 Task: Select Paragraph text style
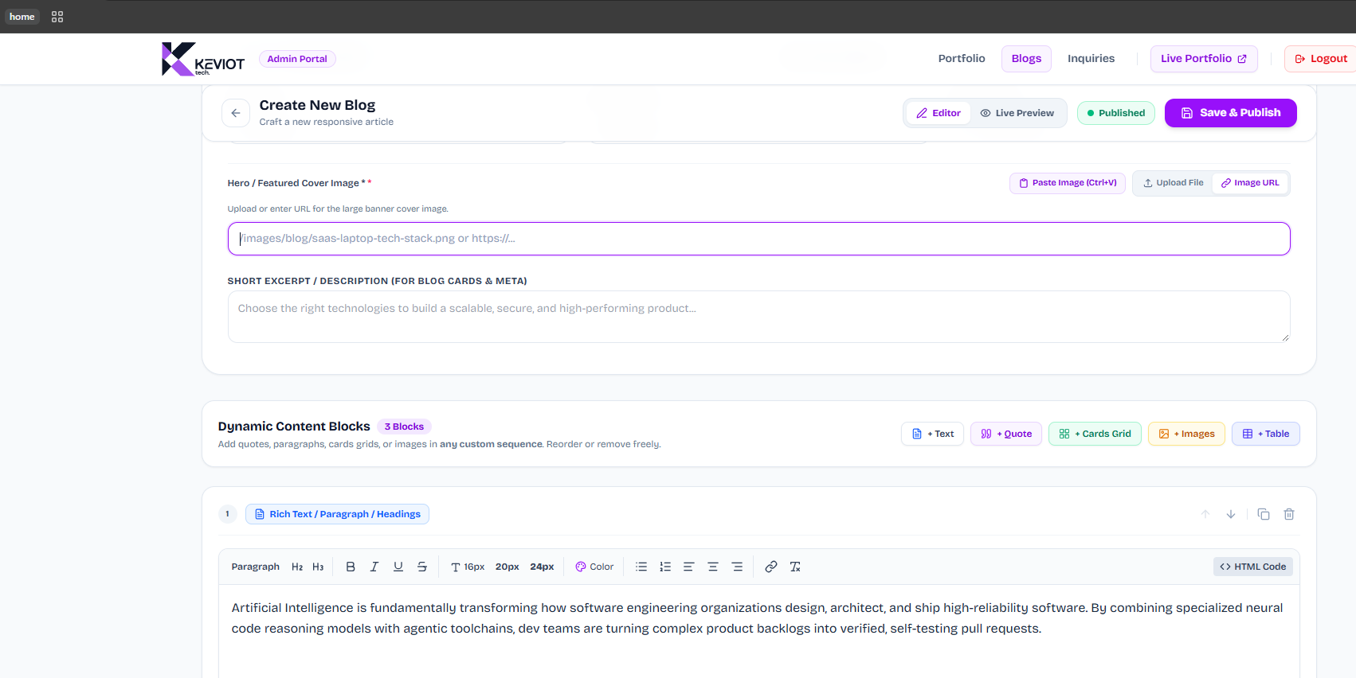256,567
